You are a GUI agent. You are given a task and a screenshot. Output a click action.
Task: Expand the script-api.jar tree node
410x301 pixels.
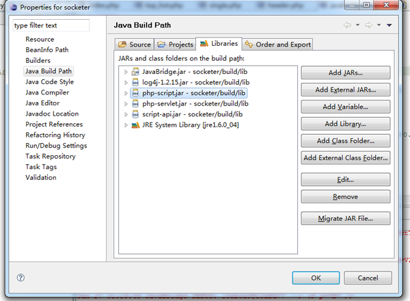pyautogui.click(x=126, y=114)
